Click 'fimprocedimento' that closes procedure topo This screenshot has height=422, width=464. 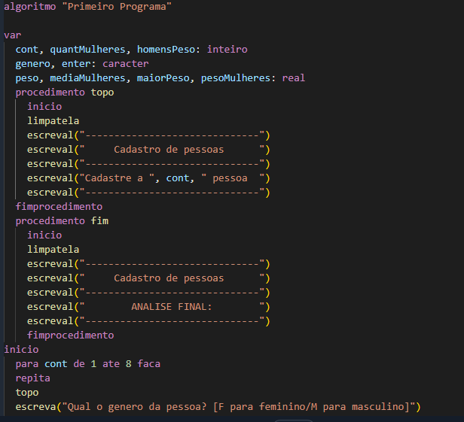point(59,207)
